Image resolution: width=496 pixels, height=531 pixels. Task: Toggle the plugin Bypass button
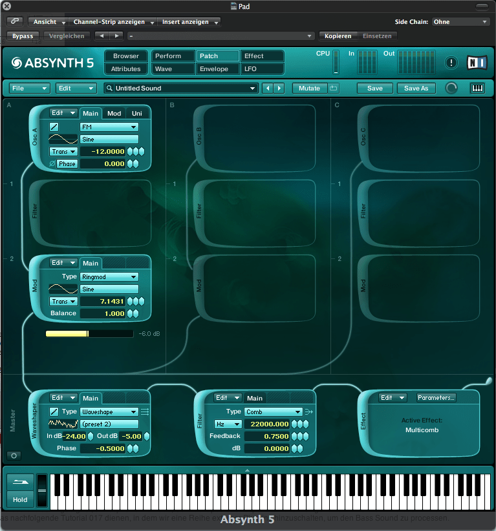(23, 36)
